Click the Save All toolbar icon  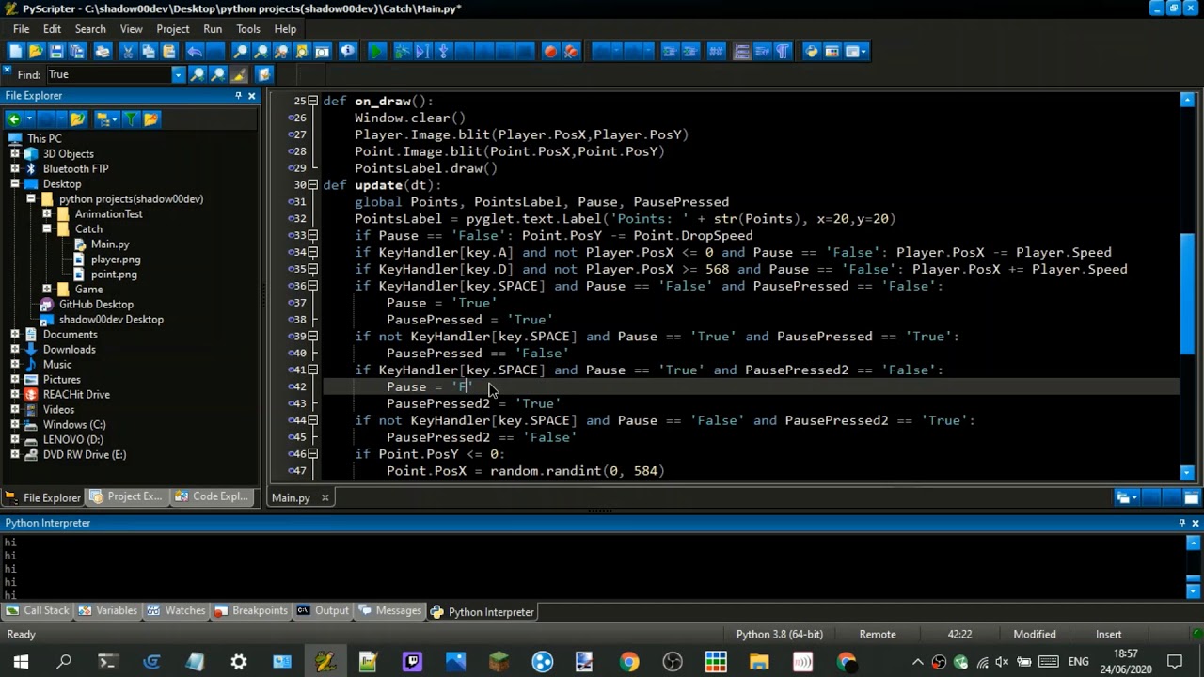point(76,51)
